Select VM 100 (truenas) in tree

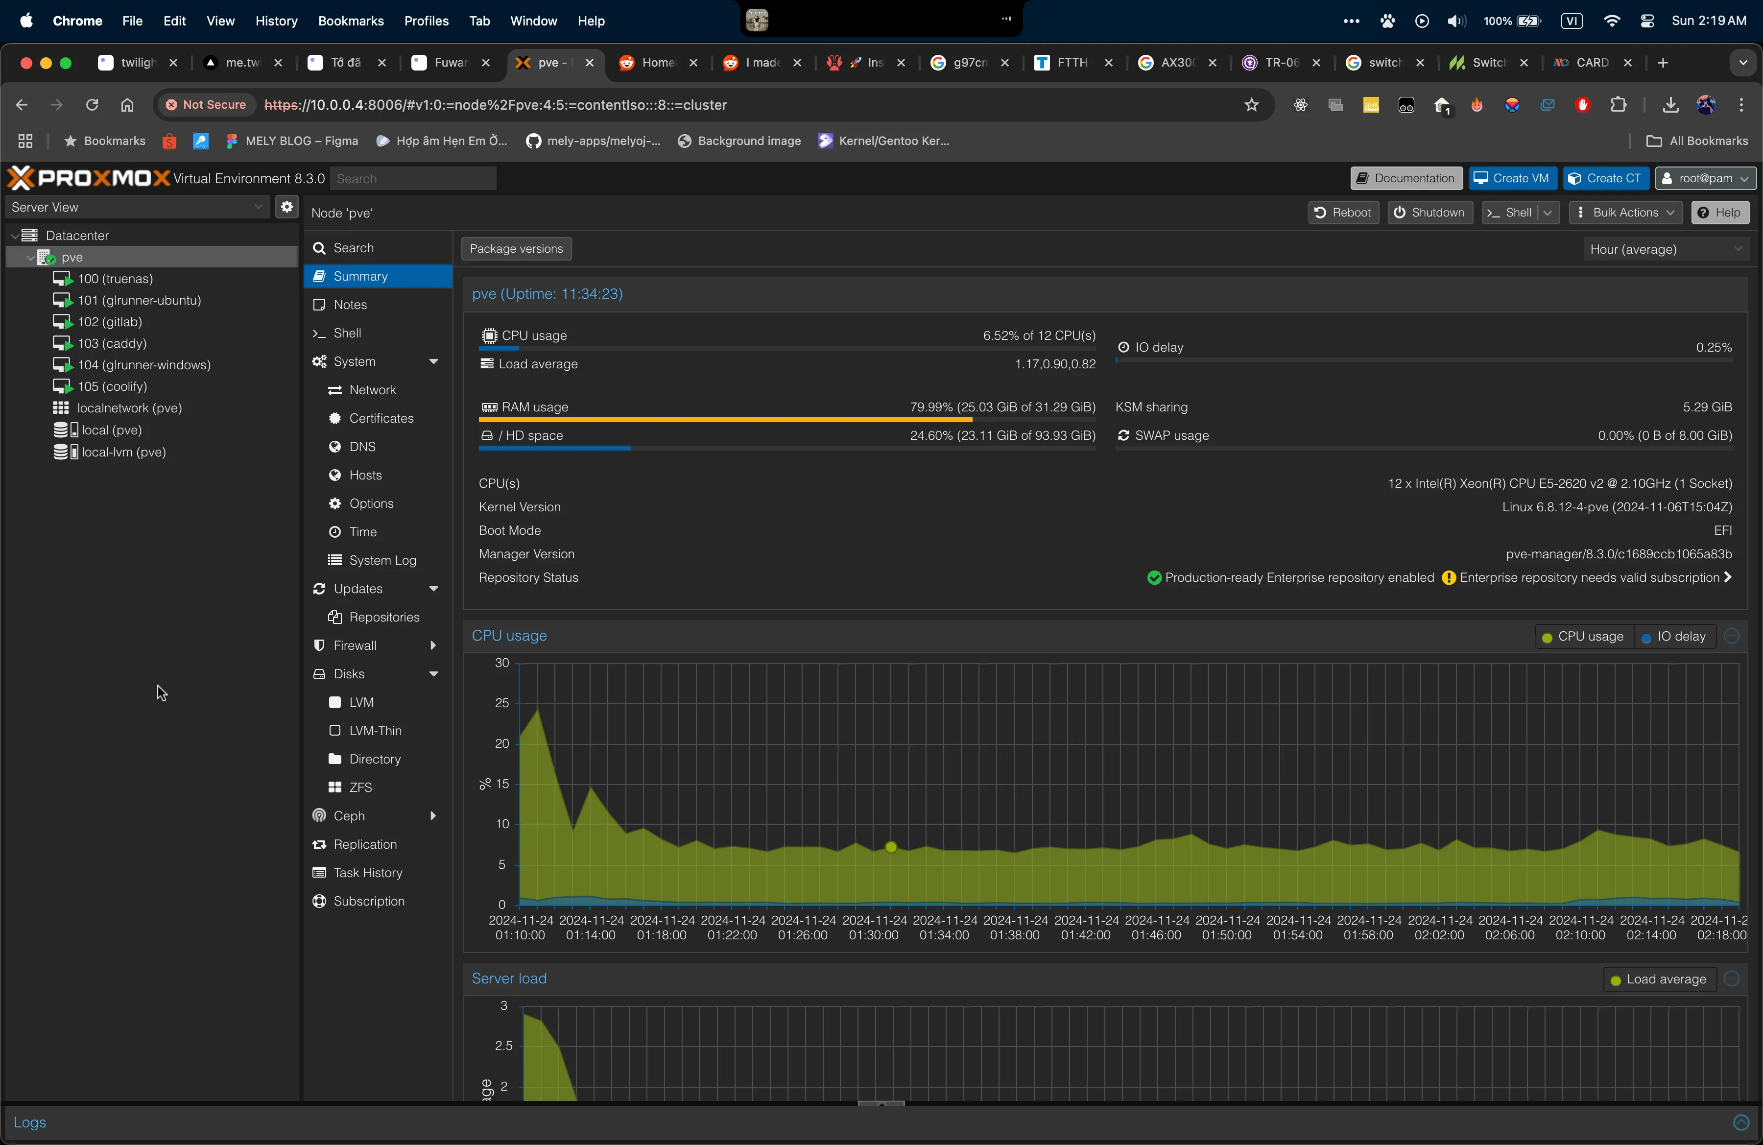coord(115,279)
